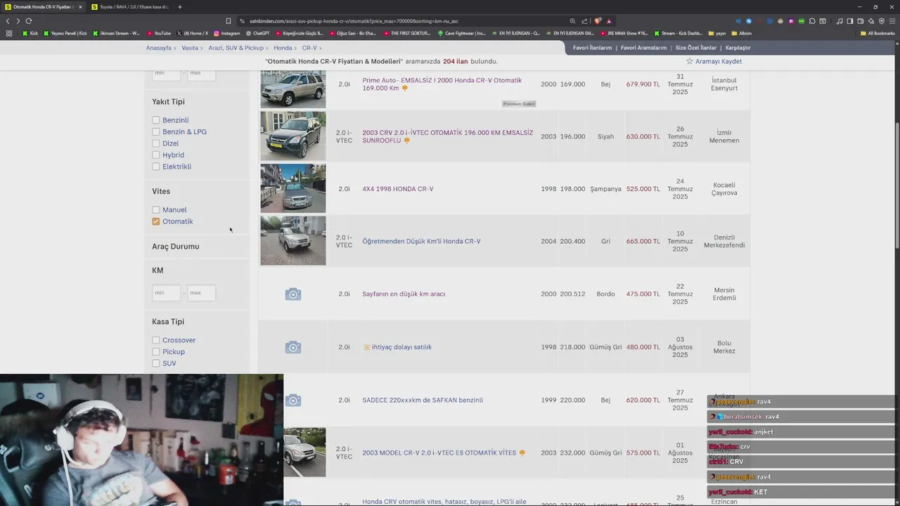Image resolution: width=900 pixels, height=506 pixels.
Task: Open the Kick bookmark
Action: (x=30, y=33)
